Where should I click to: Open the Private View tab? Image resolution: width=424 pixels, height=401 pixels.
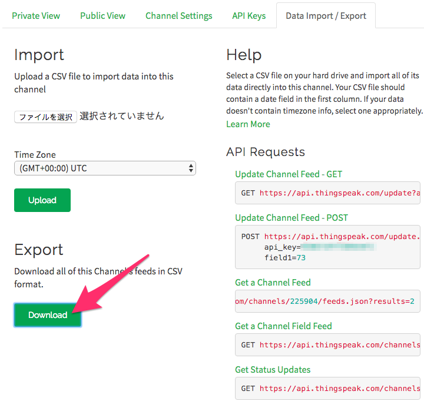36,16
